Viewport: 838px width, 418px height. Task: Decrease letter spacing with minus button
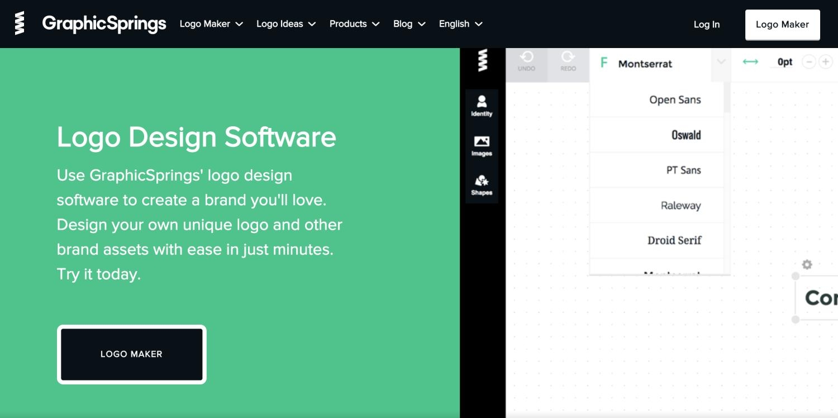pos(808,62)
